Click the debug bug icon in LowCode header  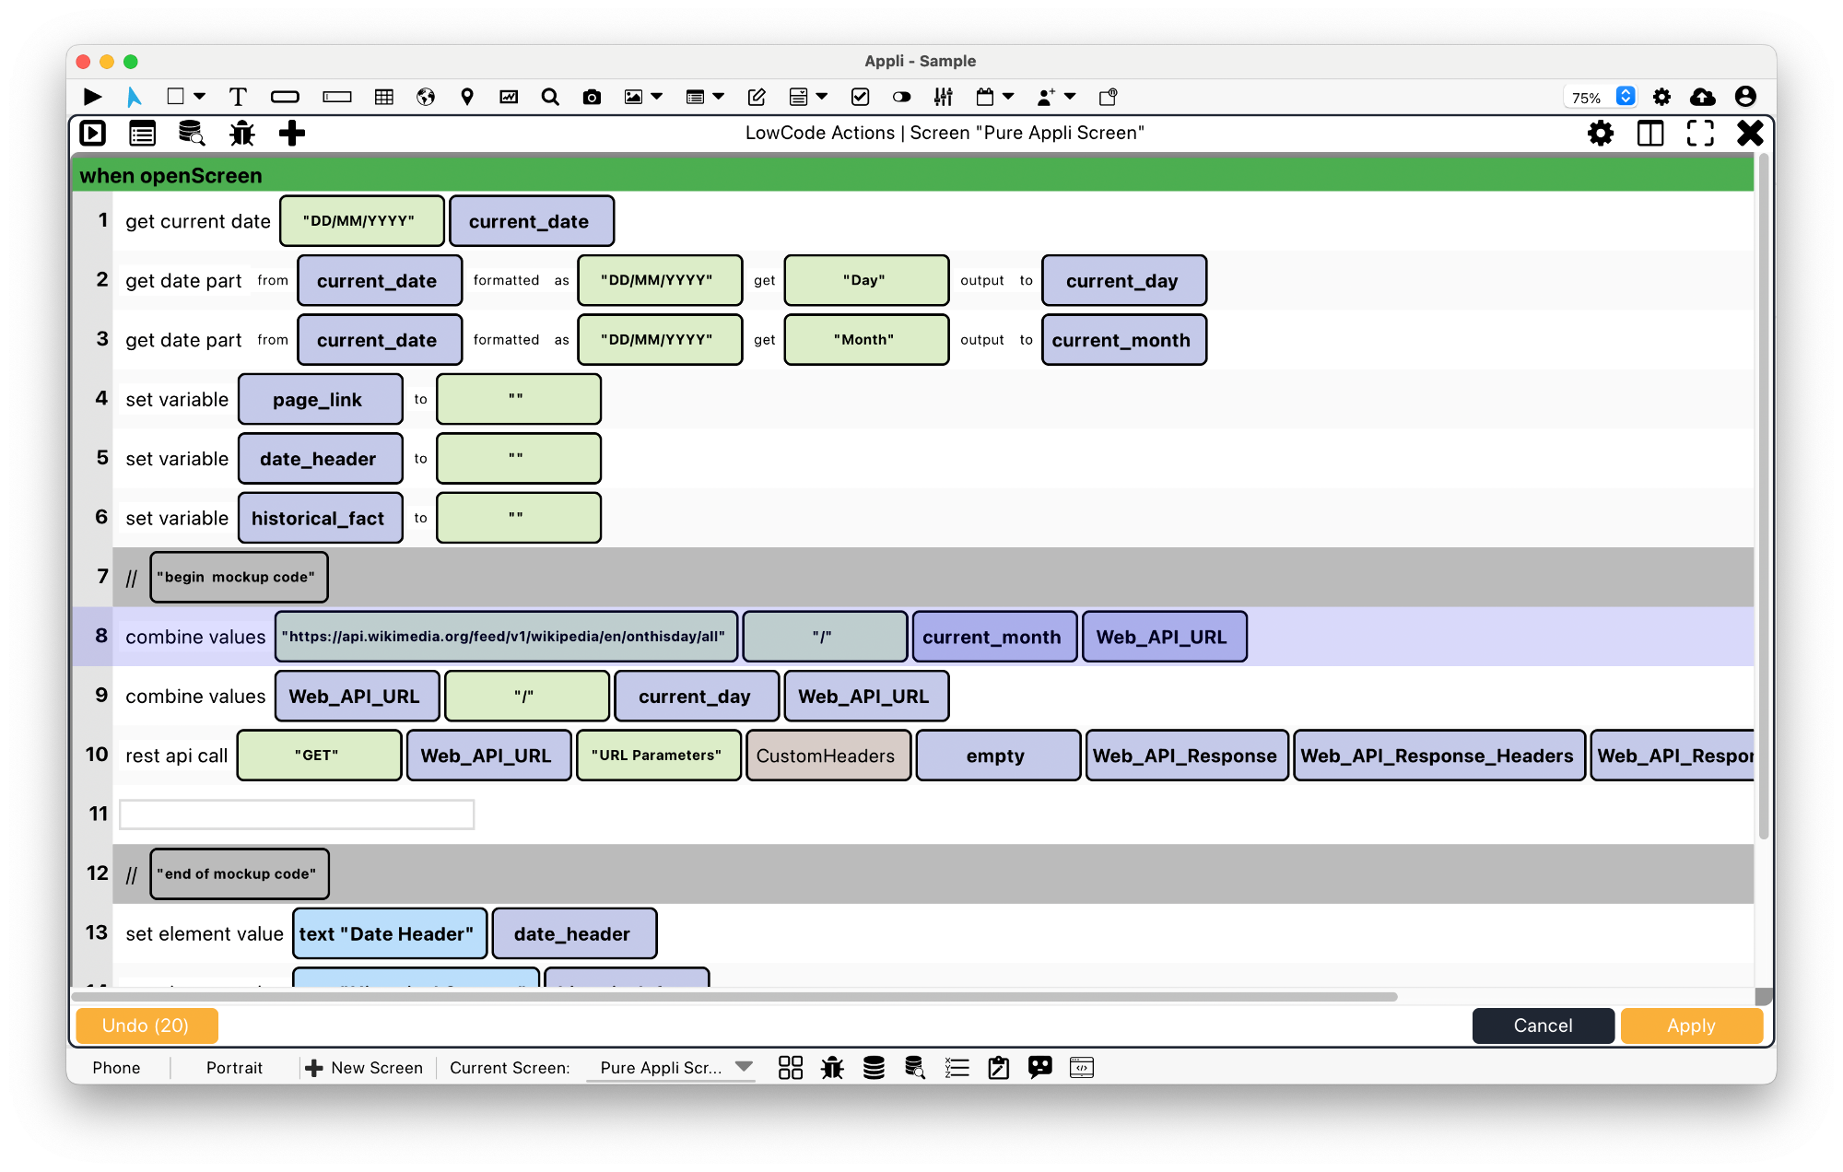[242, 134]
